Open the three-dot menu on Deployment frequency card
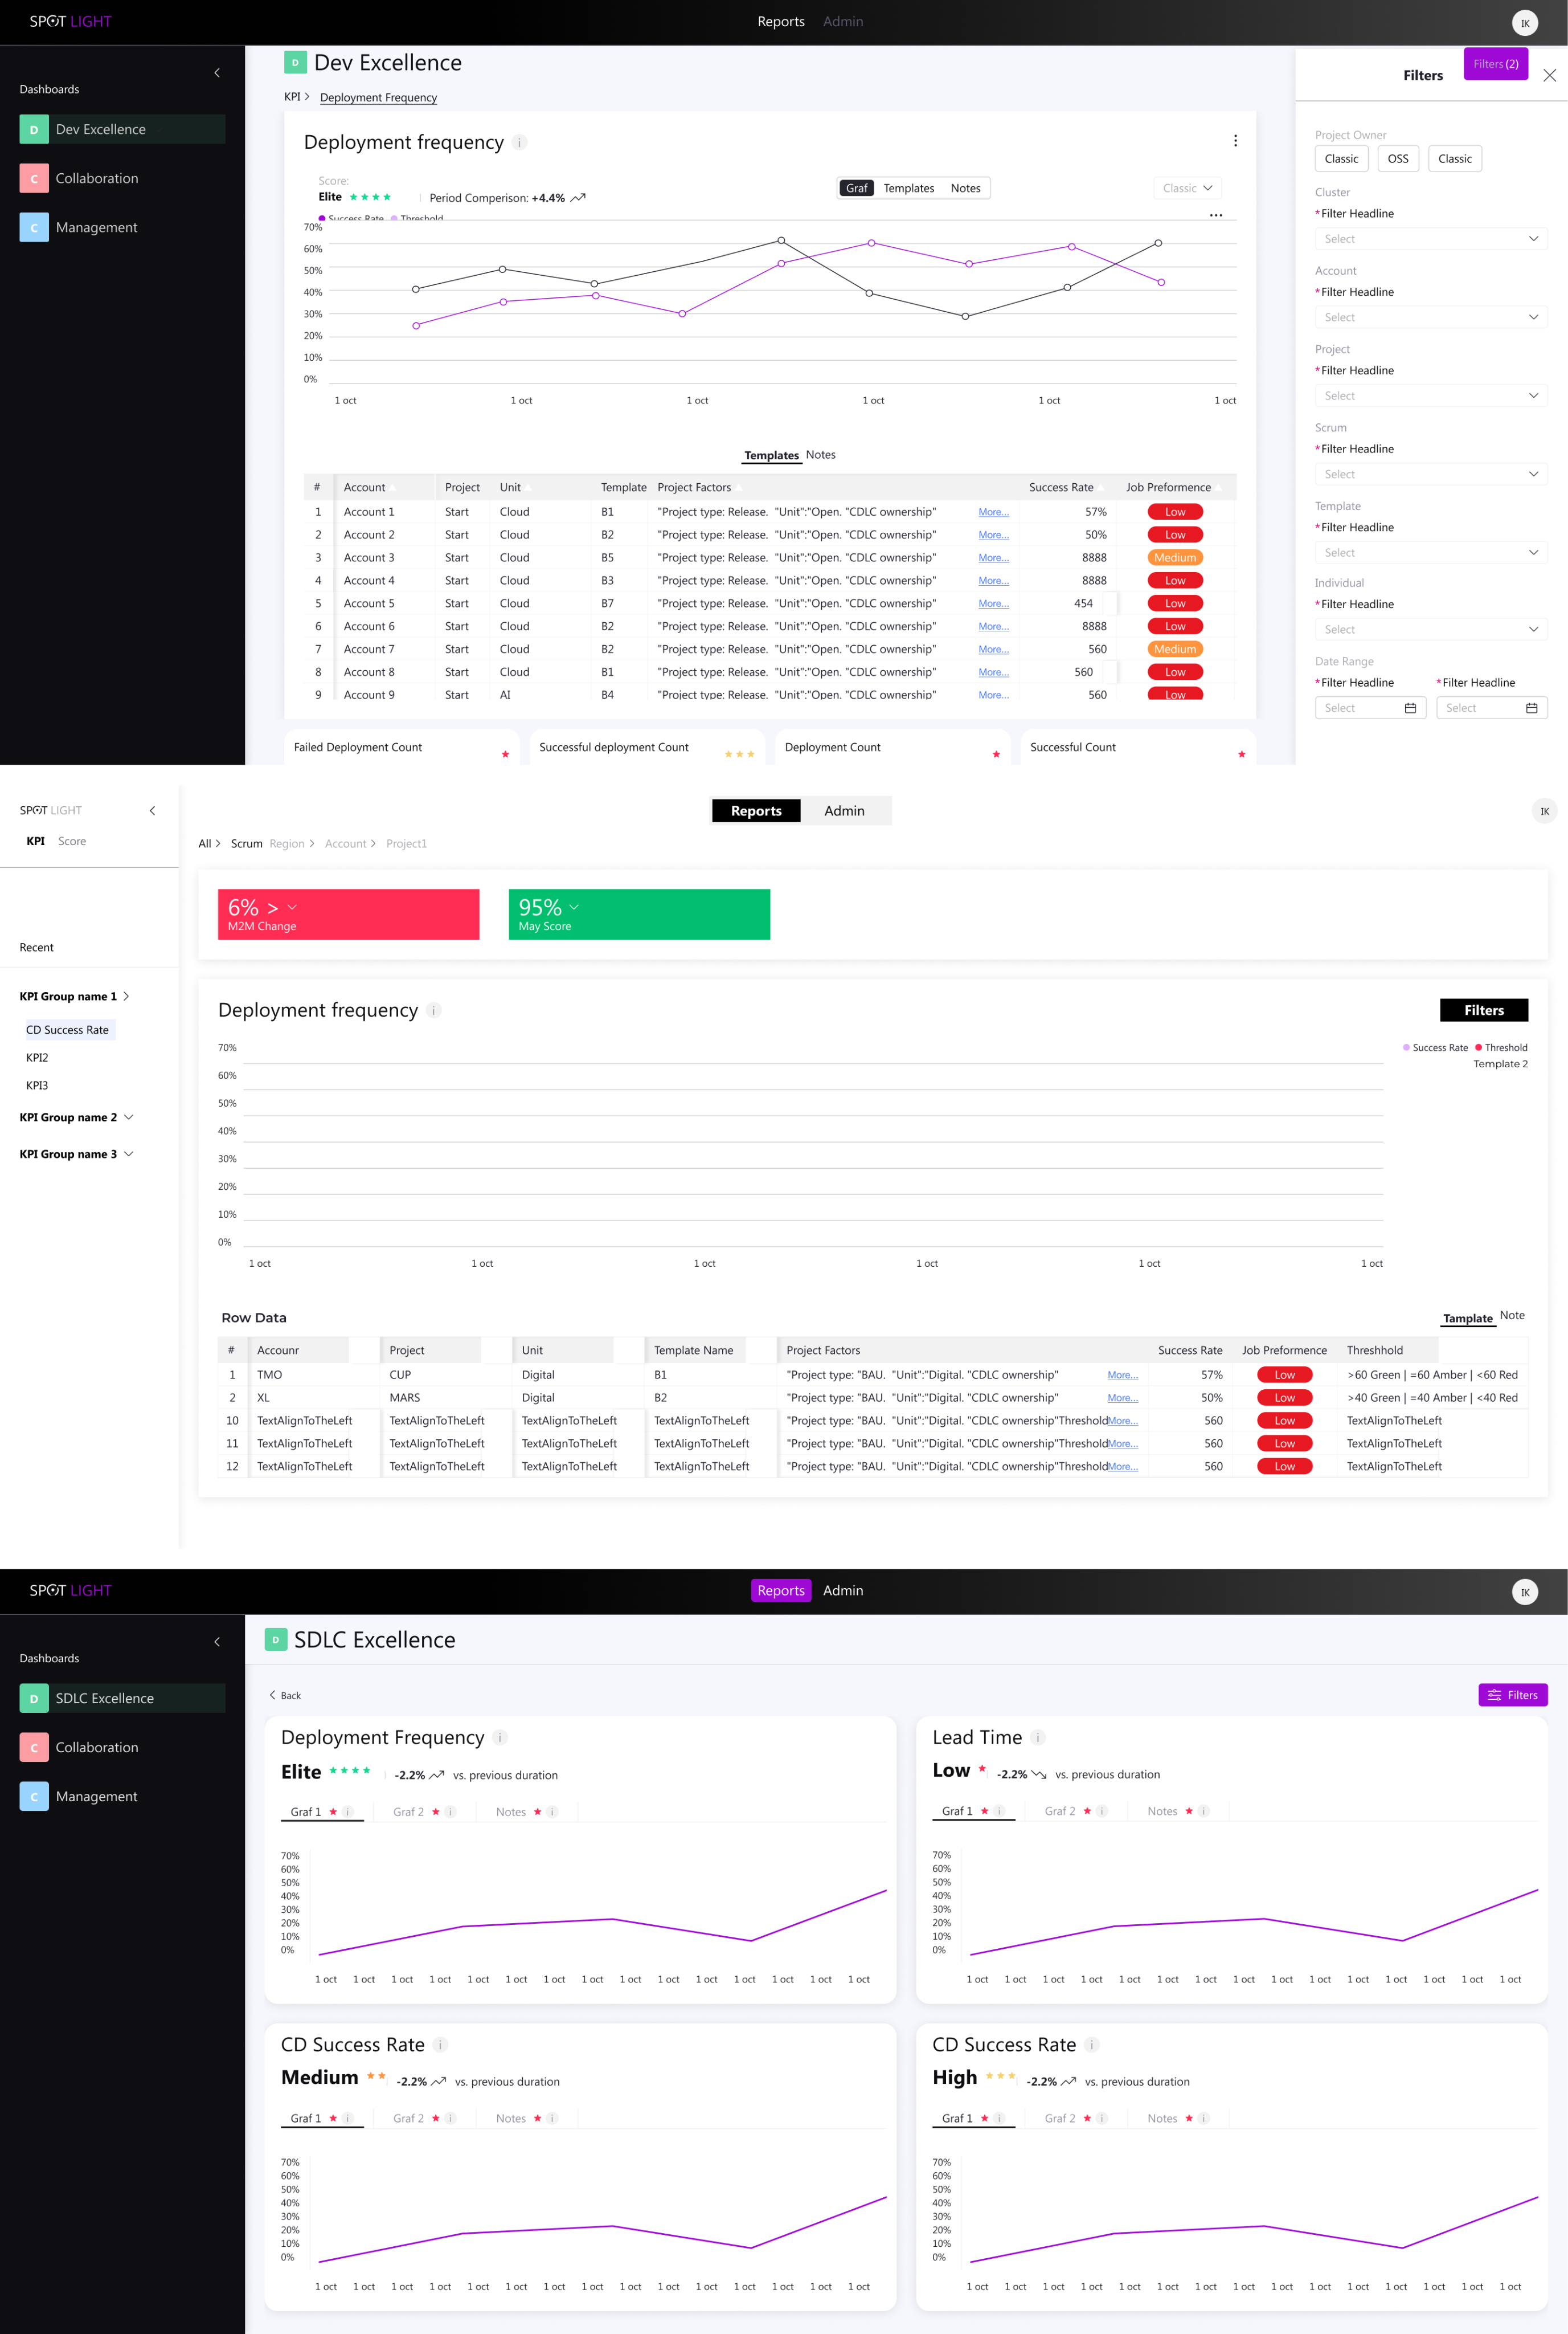The width and height of the screenshot is (1568, 2334). 1235,141
